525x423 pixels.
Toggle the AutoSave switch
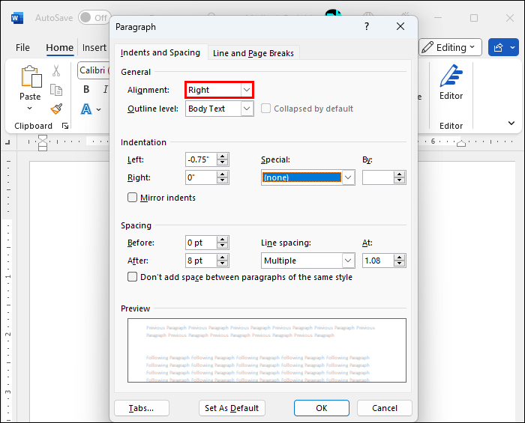[x=93, y=17]
